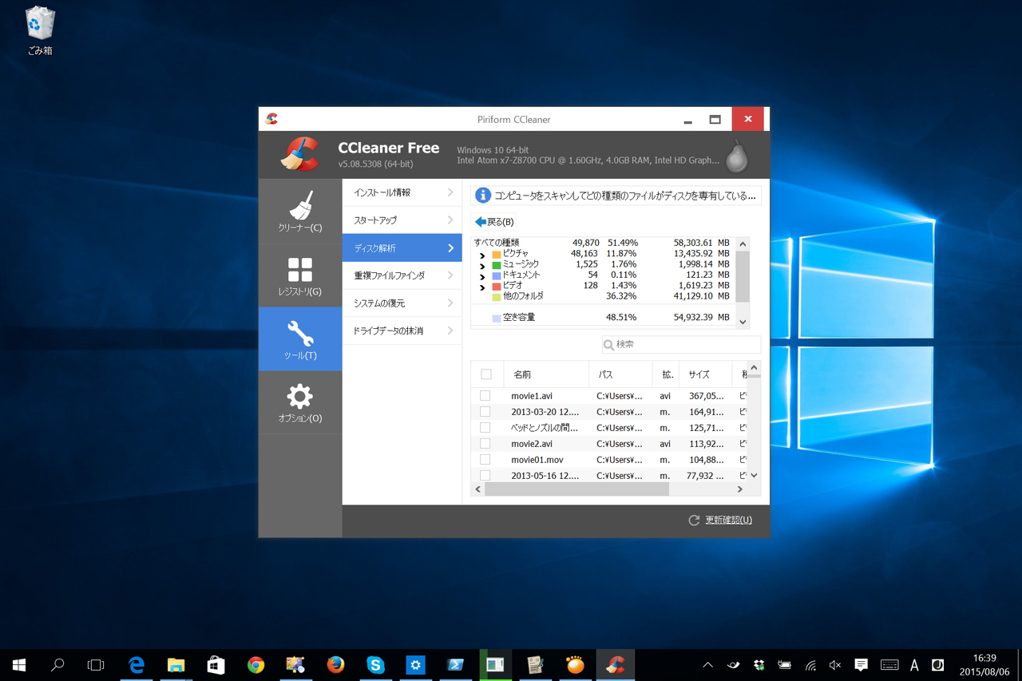The height and width of the screenshot is (681, 1022).
Task: Click the red ビデオ color swatch
Action: pyautogui.click(x=496, y=286)
